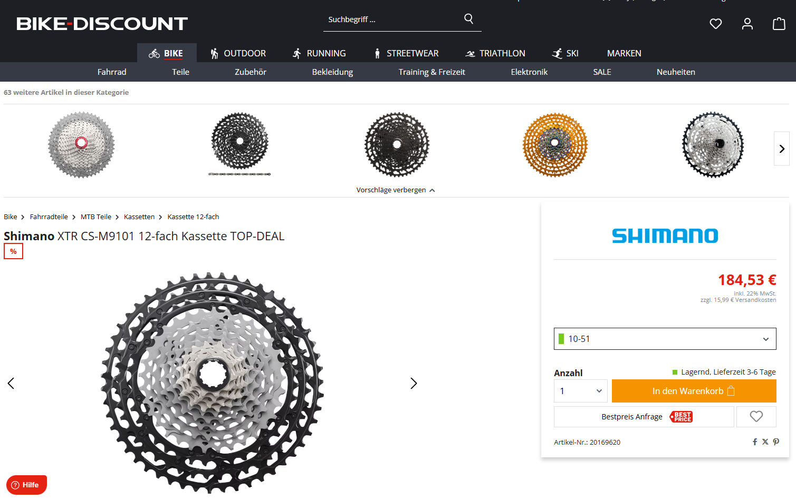Show previous product image
Viewport: 796px width, 500px height.
(x=11, y=384)
